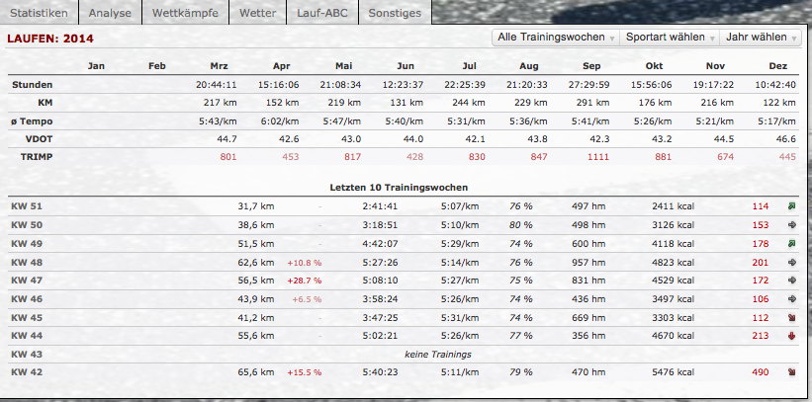The image size is (812, 402).
Task: Open the Jahr wählen dropdown
Action: pos(762,38)
